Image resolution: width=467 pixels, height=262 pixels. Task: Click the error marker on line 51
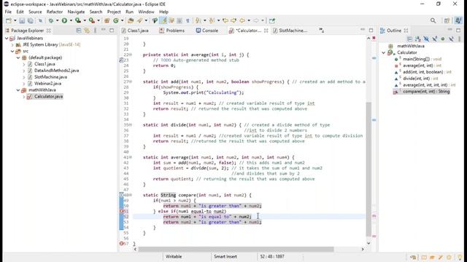(x=122, y=211)
